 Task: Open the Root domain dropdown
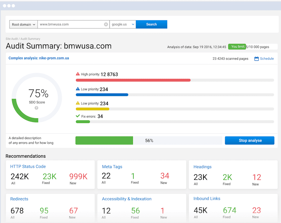click(x=24, y=24)
